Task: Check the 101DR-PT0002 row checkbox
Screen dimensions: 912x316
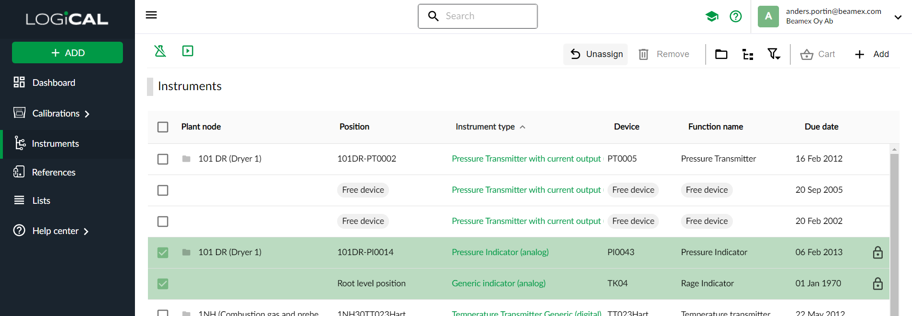Action: point(163,159)
